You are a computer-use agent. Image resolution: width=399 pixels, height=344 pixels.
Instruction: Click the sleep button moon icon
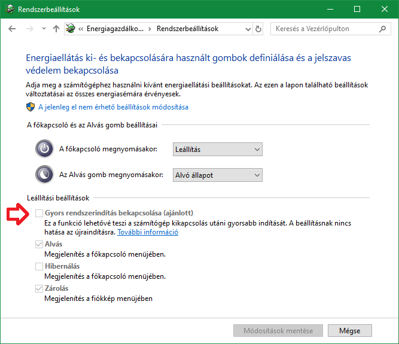pos(44,175)
